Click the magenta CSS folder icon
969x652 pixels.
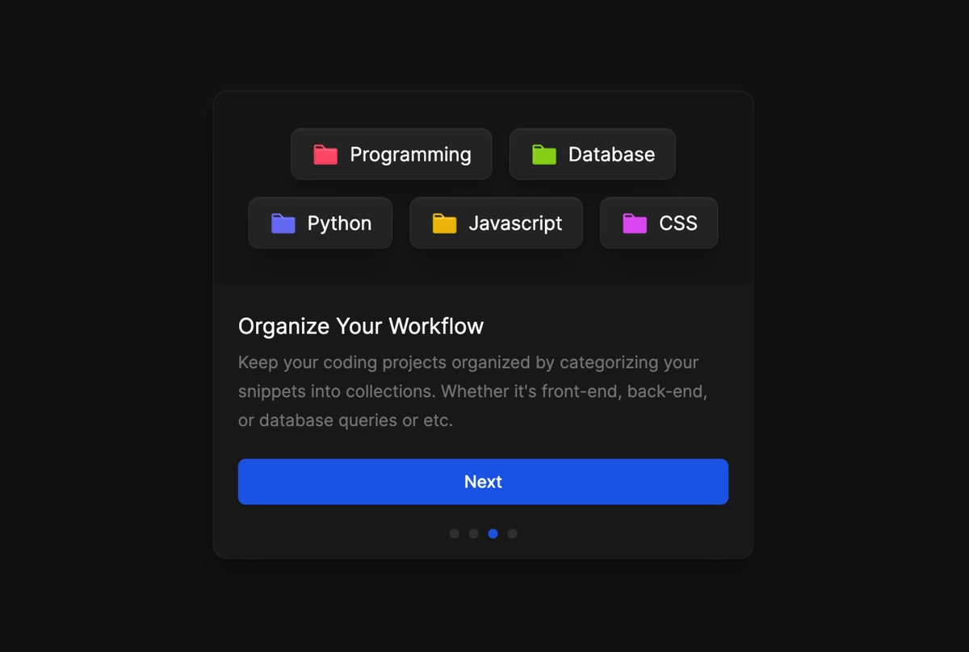(x=635, y=224)
